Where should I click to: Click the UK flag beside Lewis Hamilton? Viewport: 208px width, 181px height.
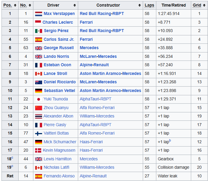coord(38,159)
